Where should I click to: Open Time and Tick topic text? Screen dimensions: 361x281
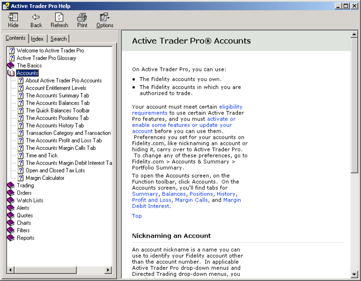[42, 155]
